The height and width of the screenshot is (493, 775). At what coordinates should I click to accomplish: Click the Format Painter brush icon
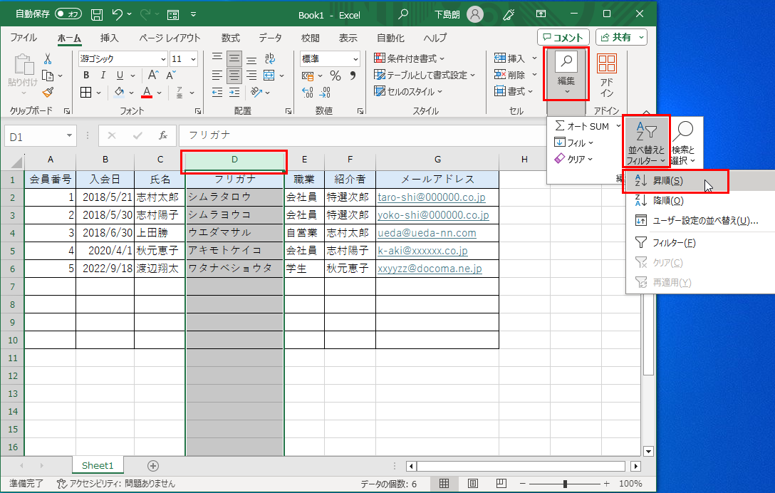[x=48, y=92]
